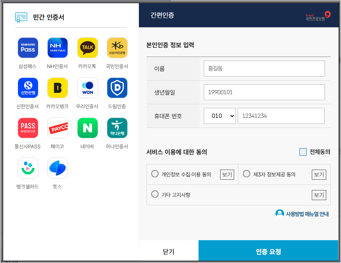Click 보기 for 개인정보 수집·이용 동의
The height and width of the screenshot is (263, 341).
(x=227, y=174)
